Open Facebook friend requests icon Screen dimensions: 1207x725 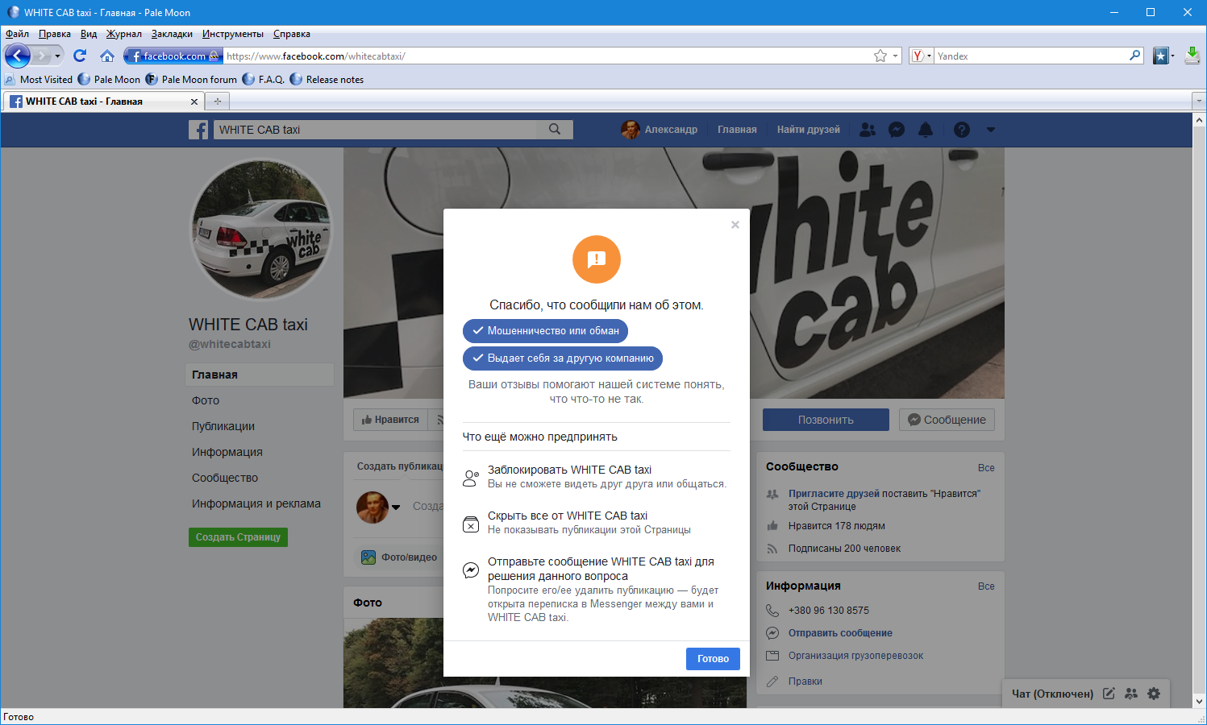coord(868,130)
